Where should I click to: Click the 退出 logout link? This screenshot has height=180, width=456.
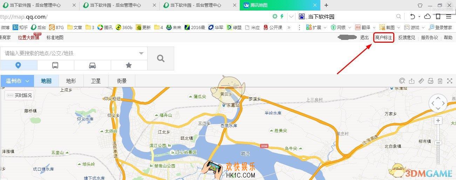(365, 37)
